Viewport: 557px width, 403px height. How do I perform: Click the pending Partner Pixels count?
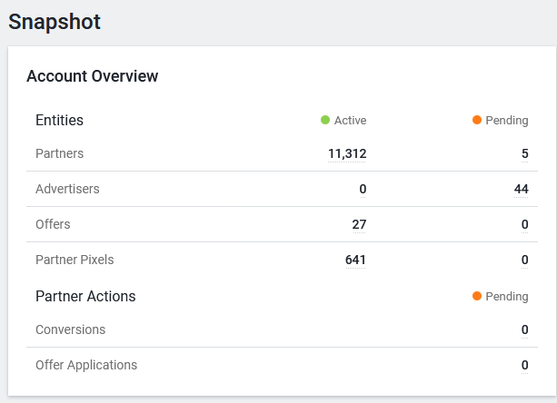coord(524,260)
